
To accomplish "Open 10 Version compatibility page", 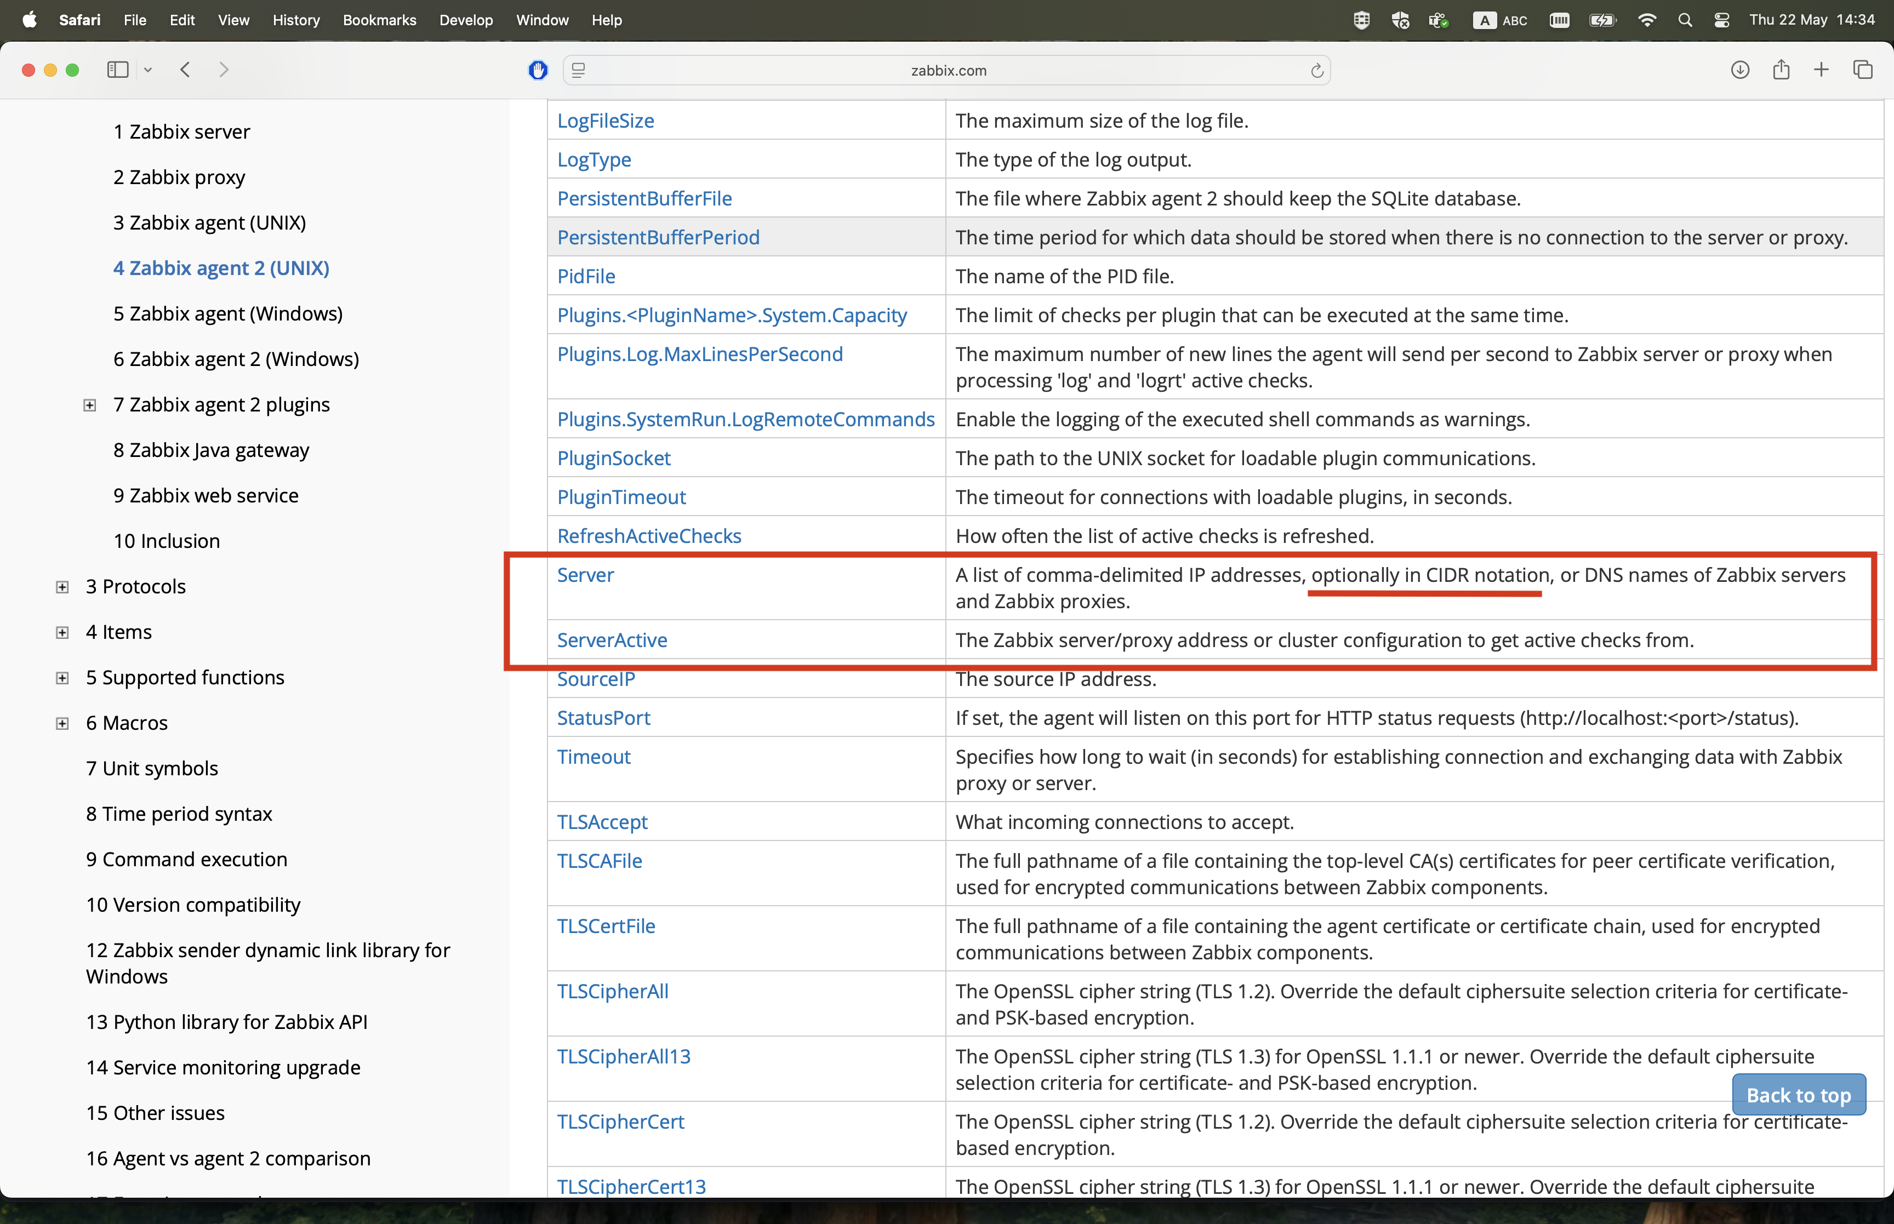I will [x=193, y=905].
